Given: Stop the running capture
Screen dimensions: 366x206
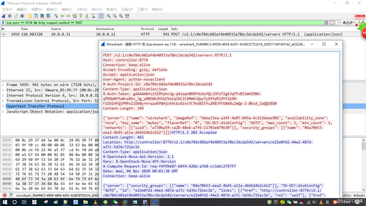Looking at the screenshot, I should (x=10, y=16).
